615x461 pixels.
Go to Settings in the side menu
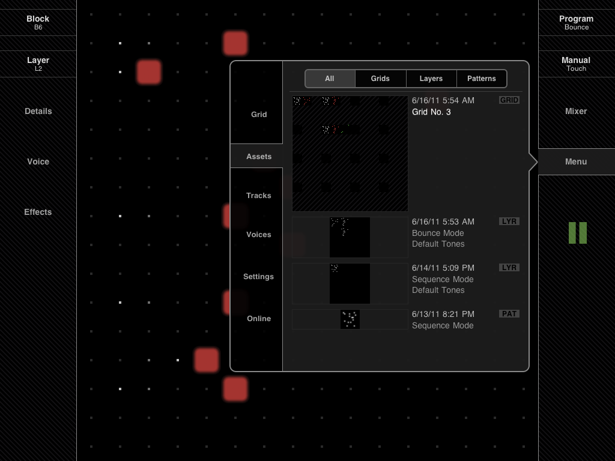click(258, 277)
